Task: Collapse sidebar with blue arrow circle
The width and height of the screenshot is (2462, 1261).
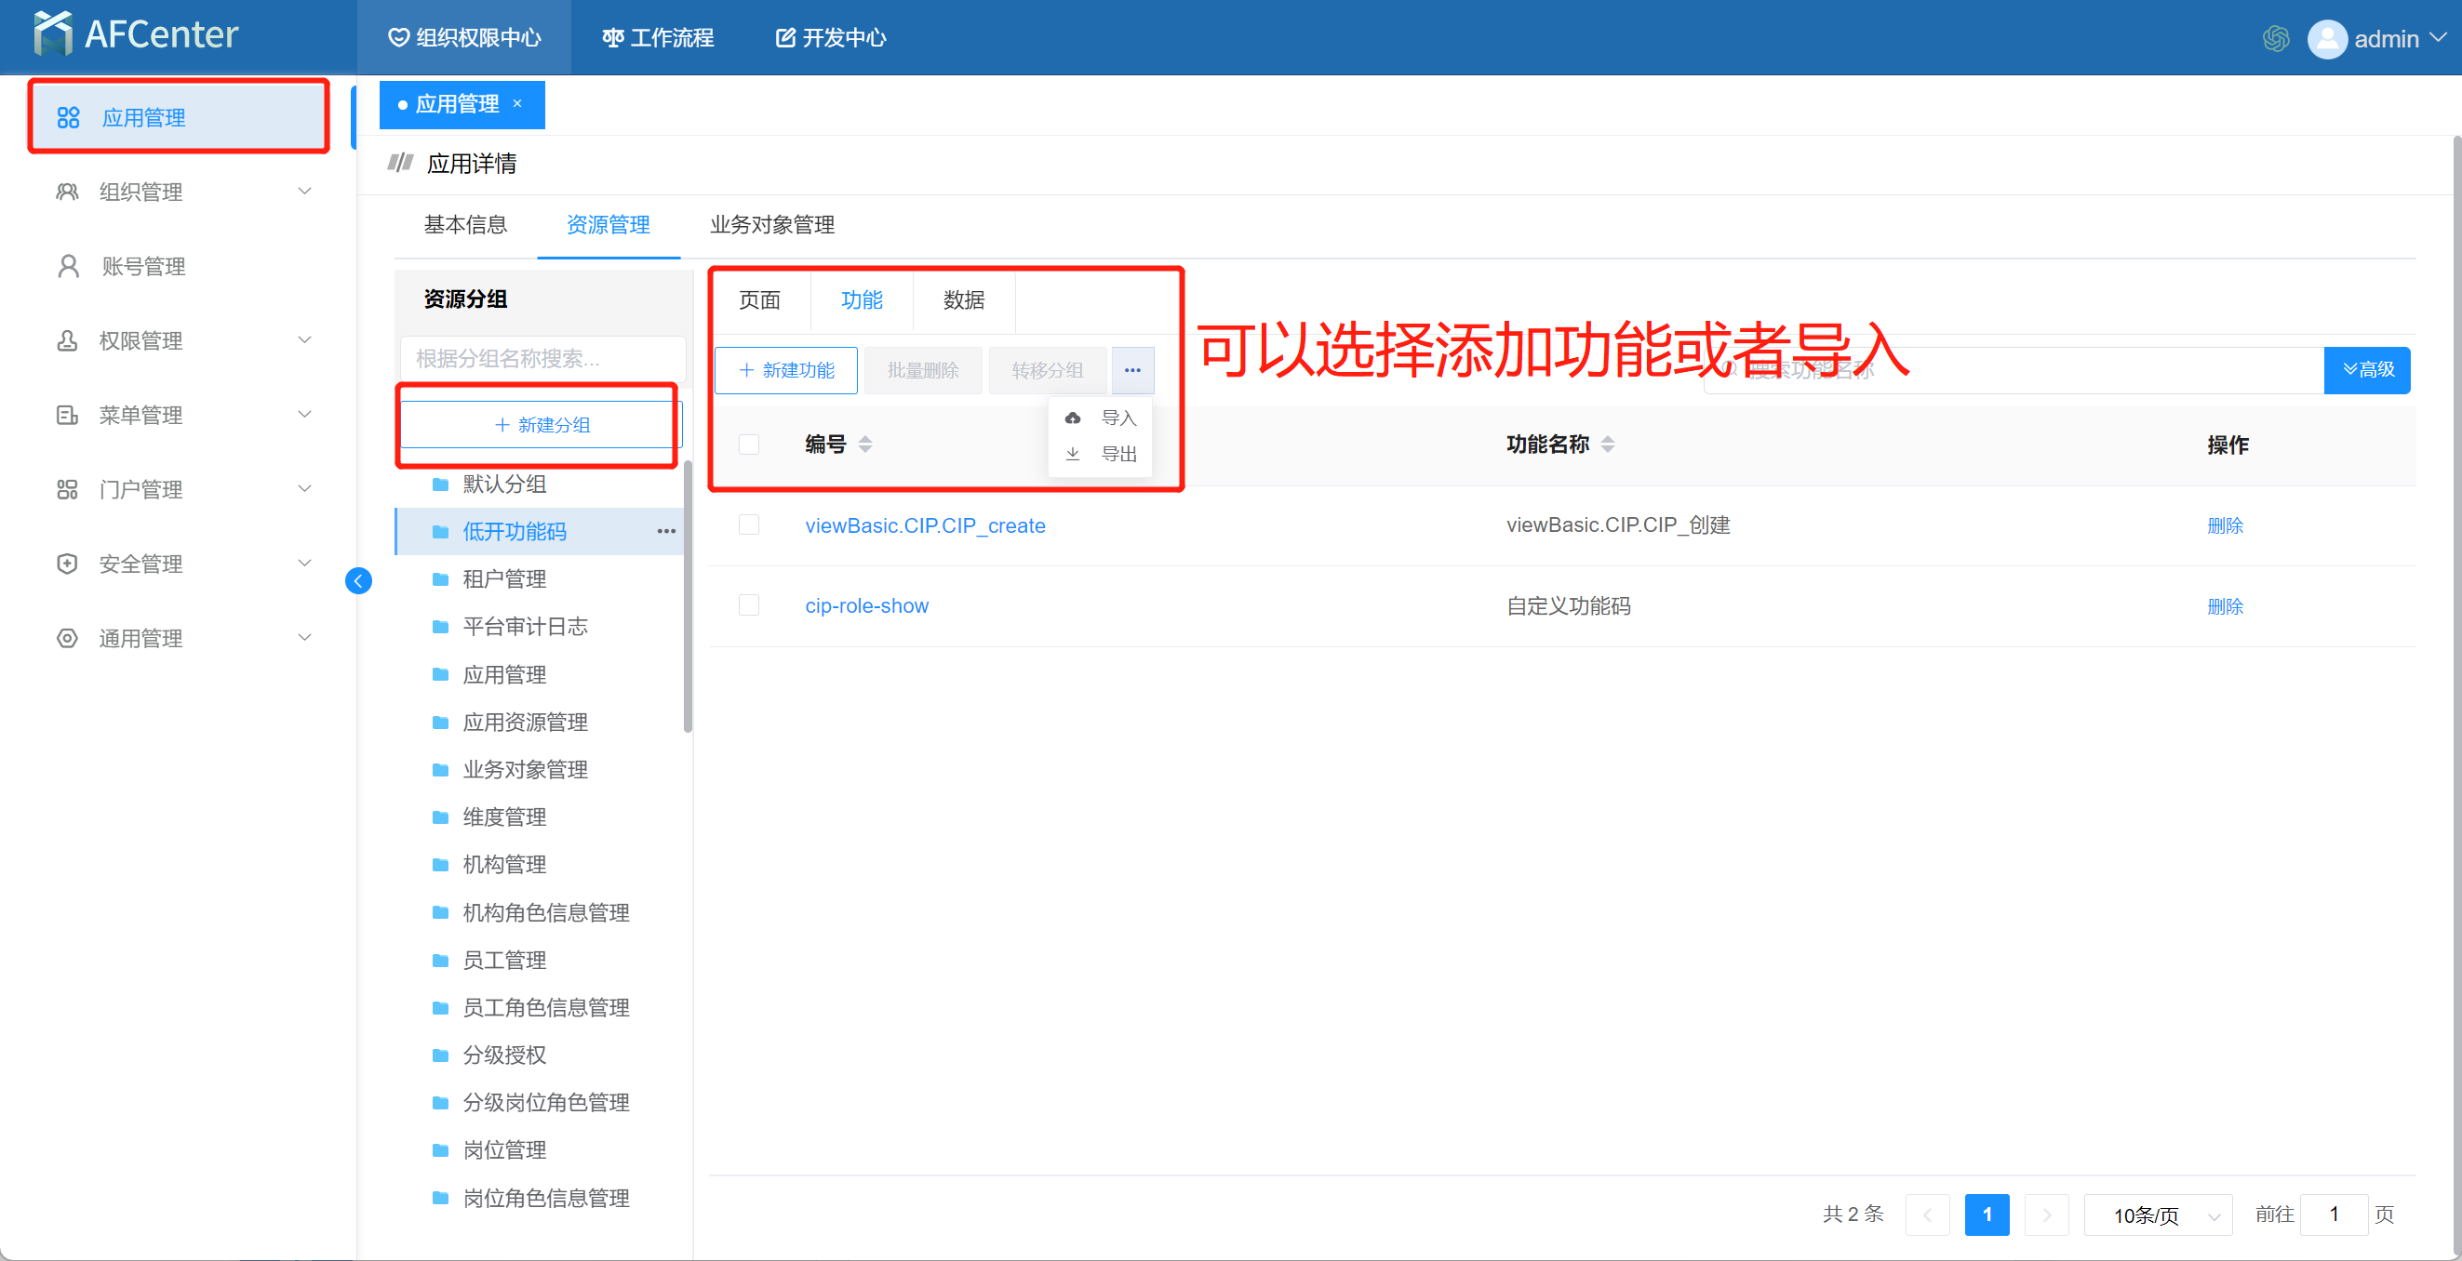Action: [358, 581]
